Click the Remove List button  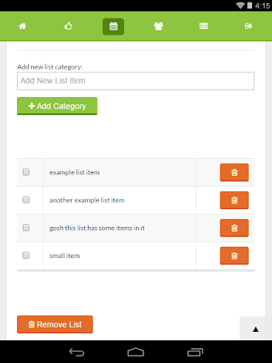(x=55, y=325)
